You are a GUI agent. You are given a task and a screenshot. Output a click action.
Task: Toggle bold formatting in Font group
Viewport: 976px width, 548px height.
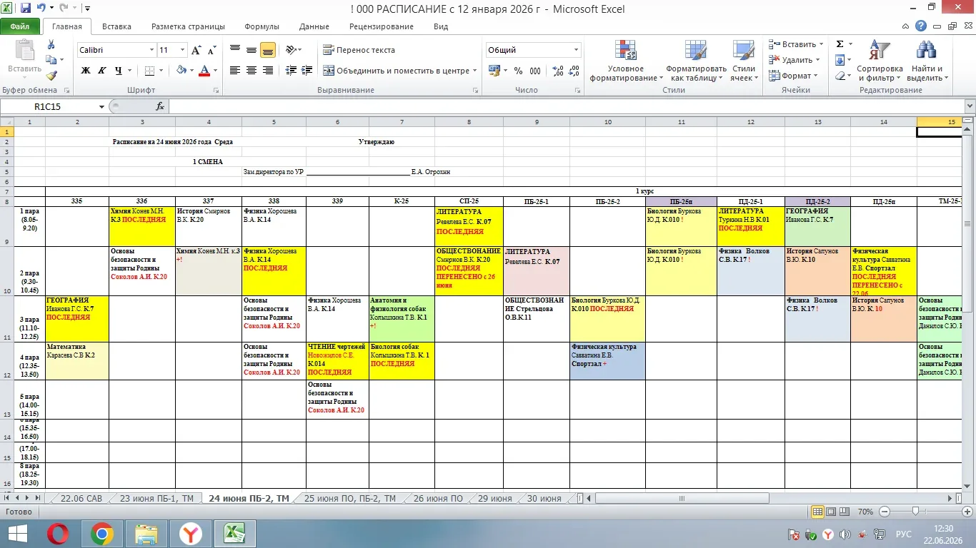pos(86,71)
